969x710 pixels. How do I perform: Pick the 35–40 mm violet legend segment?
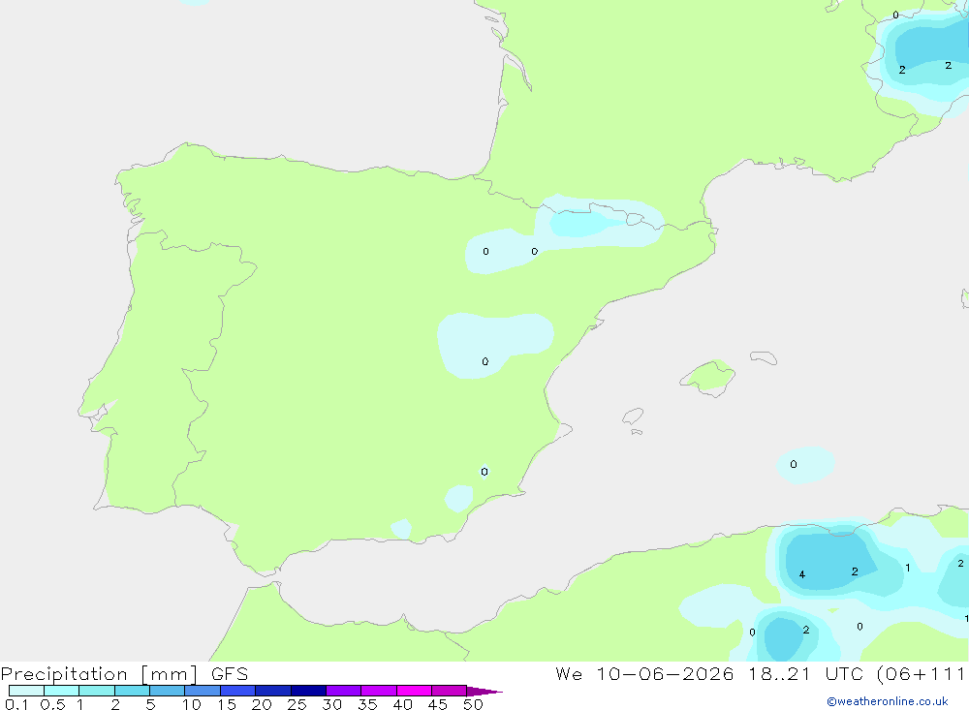[x=379, y=691]
